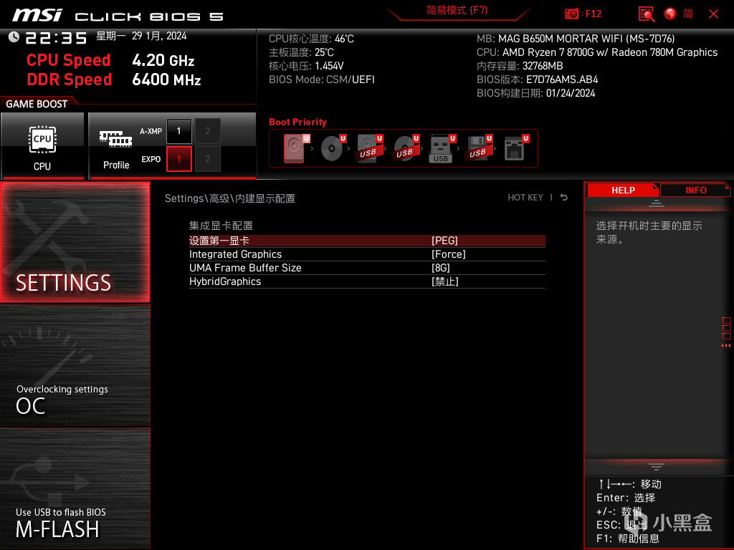
Task: Click the BIOS version E7D76AMS.AB4 text
Action: coord(562,79)
